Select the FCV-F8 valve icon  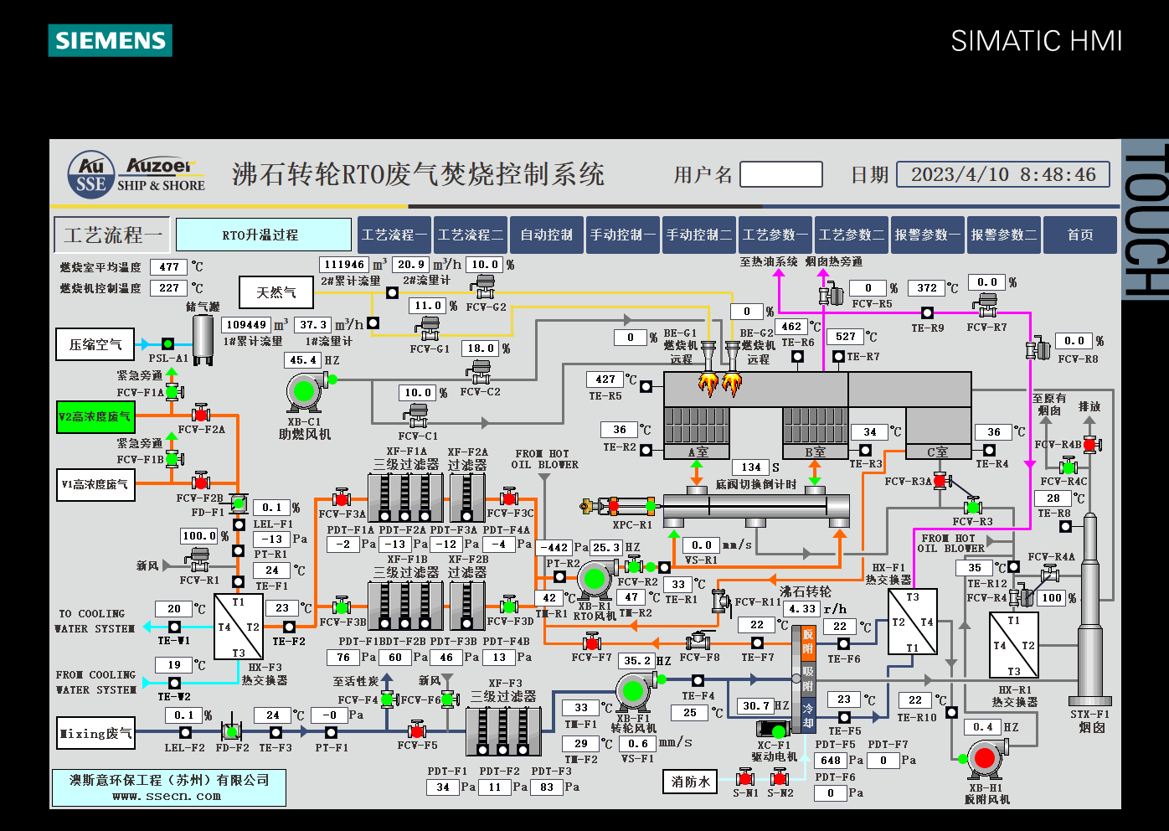(x=698, y=641)
